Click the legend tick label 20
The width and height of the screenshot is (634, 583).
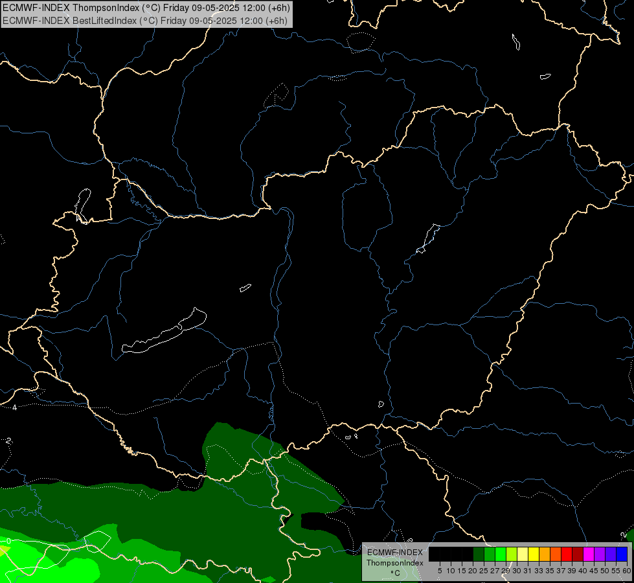473,571
